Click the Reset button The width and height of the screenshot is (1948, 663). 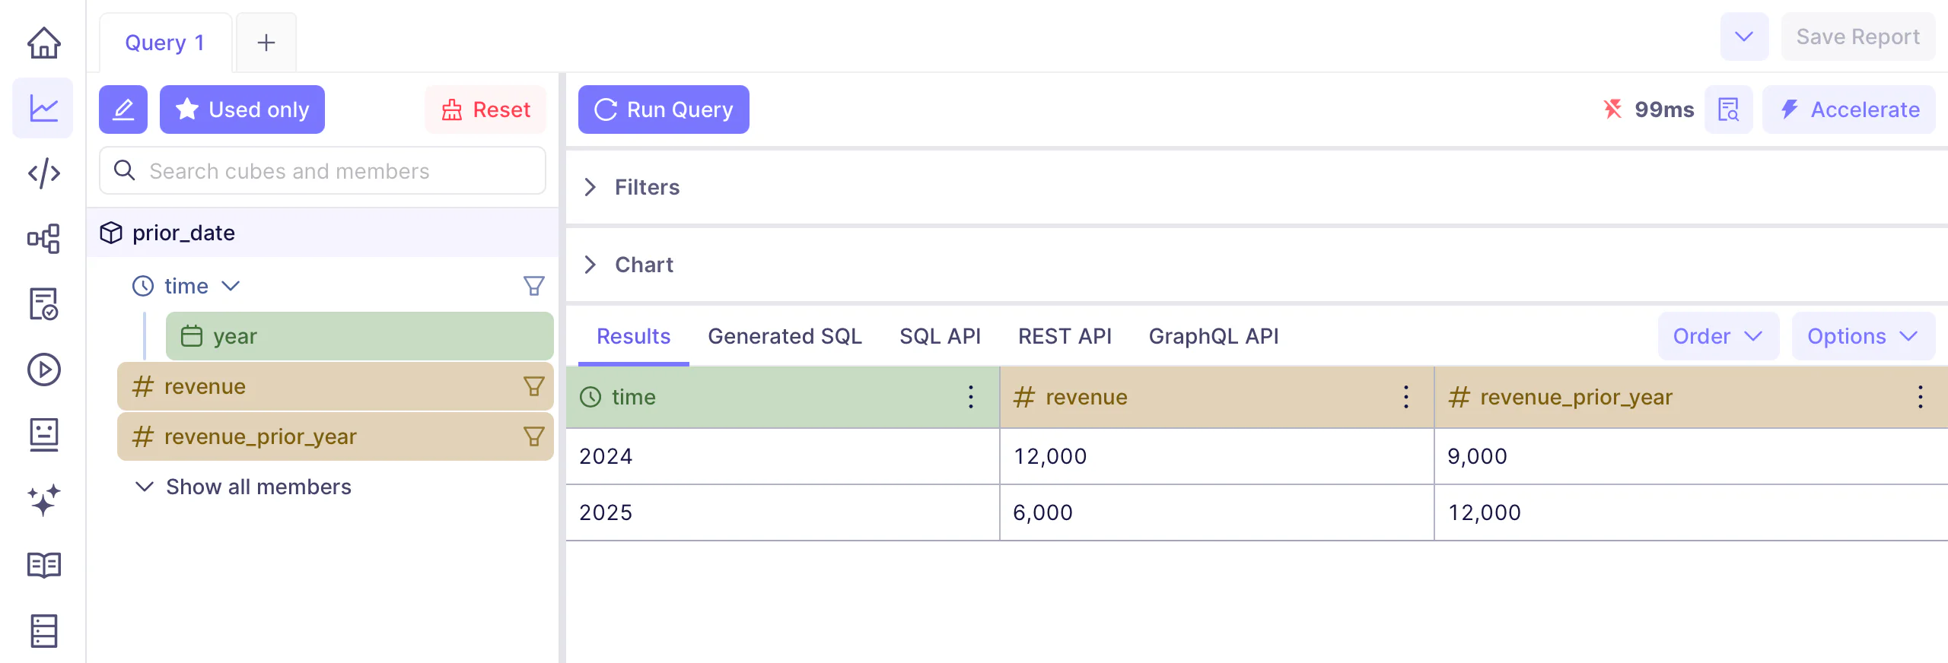pos(485,109)
